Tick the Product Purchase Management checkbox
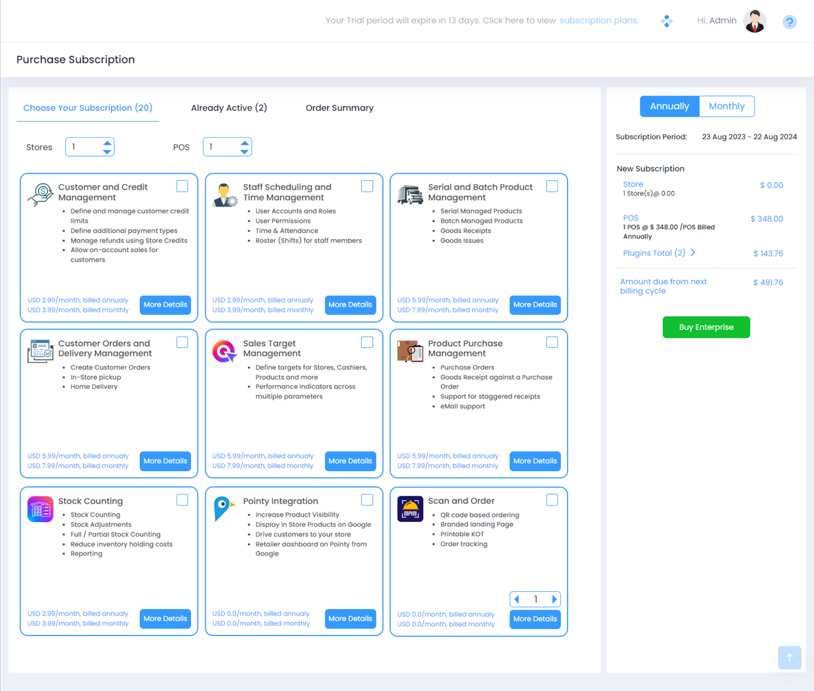814x691 pixels. click(552, 342)
